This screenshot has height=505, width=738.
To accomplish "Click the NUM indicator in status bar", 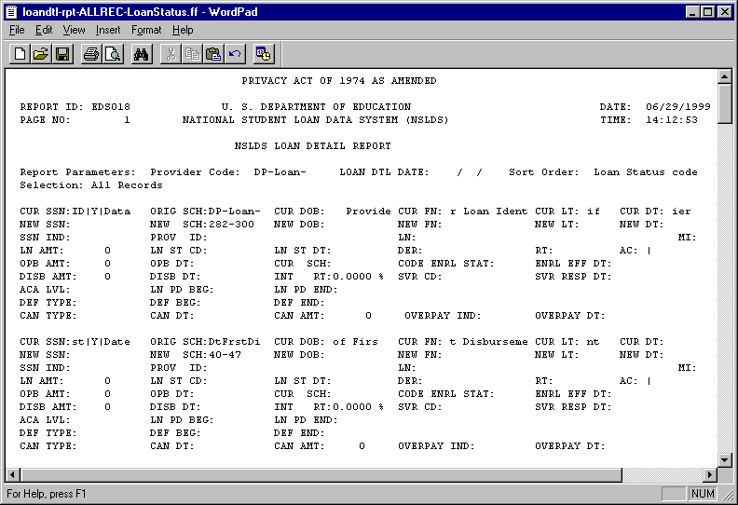I will [703, 493].
